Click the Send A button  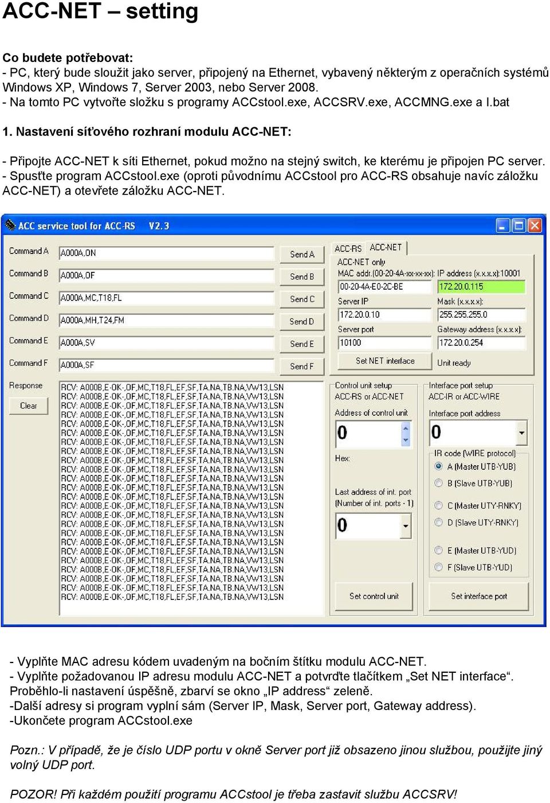[302, 254]
